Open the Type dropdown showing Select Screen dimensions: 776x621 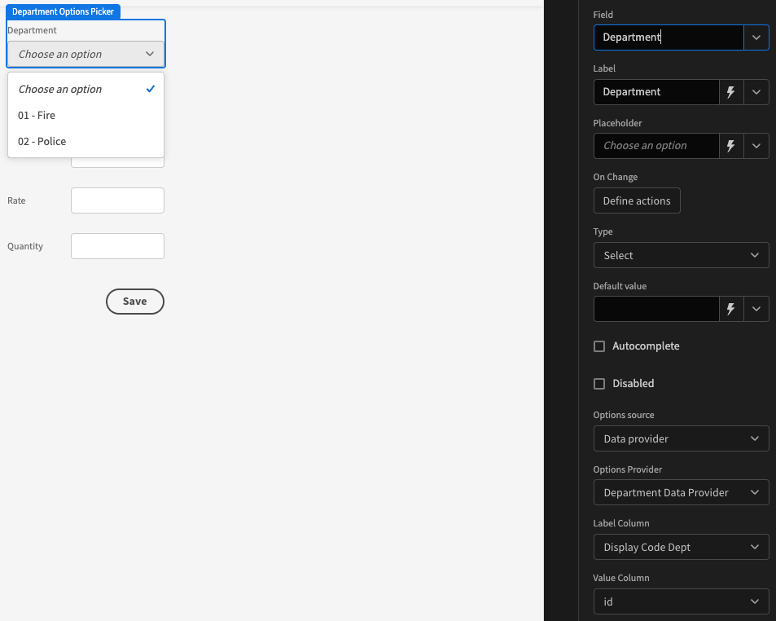[x=681, y=255]
